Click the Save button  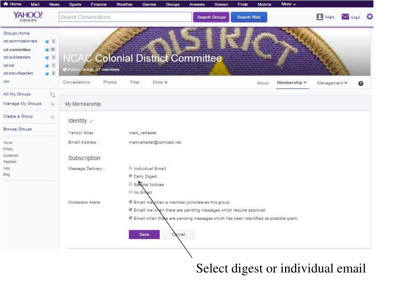pos(144,234)
